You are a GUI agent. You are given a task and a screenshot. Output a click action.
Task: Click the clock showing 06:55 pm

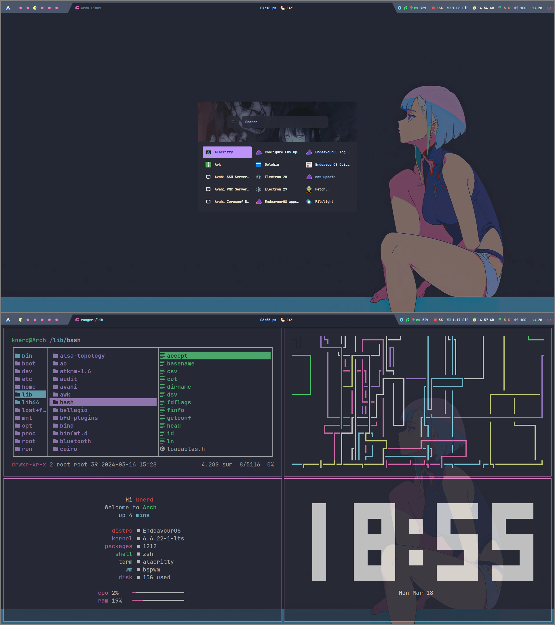coord(268,320)
